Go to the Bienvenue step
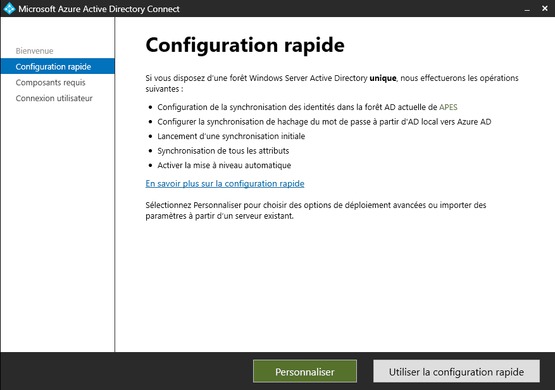The width and height of the screenshot is (555, 390). click(34, 51)
